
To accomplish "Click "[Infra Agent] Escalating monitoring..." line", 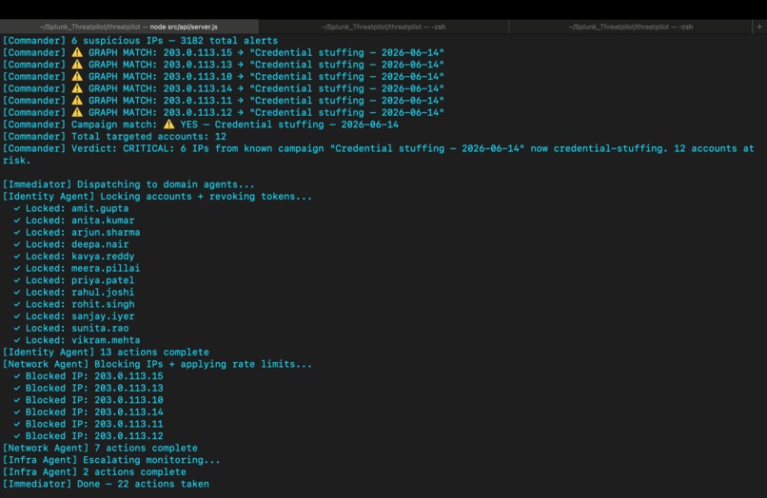I will click(x=111, y=460).
